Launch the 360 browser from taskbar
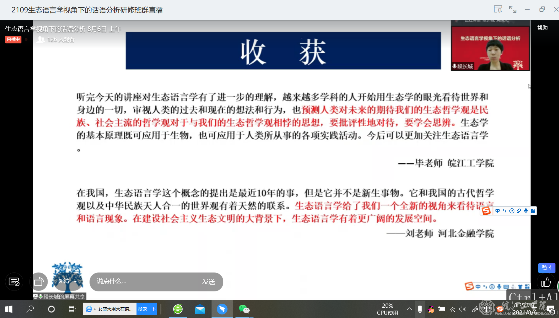This screenshot has width=559, height=318. tap(178, 309)
